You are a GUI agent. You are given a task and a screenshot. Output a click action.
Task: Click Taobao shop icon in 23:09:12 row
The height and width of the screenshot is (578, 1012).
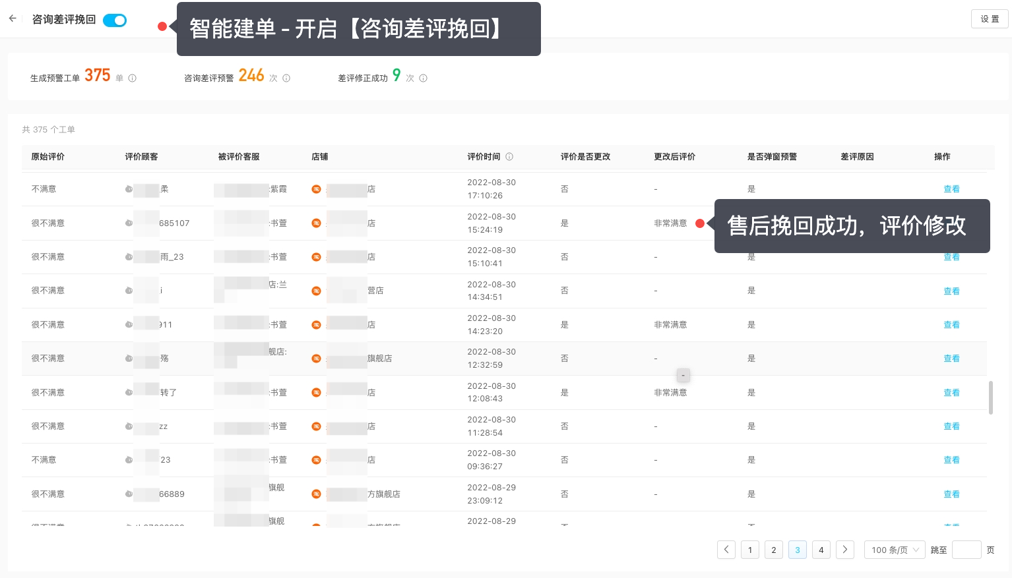(317, 494)
